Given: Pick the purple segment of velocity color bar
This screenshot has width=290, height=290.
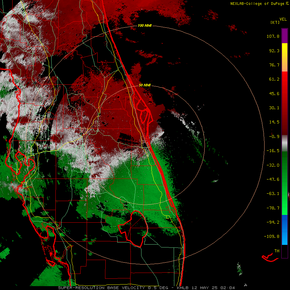Looking at the screenshot, I should pos(285,36).
